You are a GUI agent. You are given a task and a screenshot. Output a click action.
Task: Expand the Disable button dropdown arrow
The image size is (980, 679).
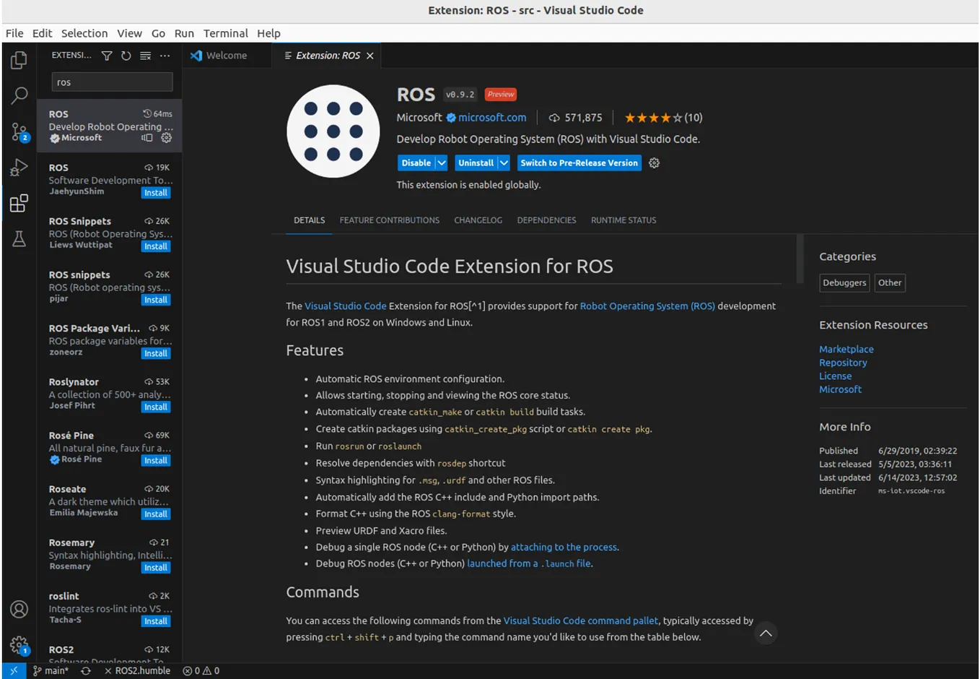click(x=441, y=163)
